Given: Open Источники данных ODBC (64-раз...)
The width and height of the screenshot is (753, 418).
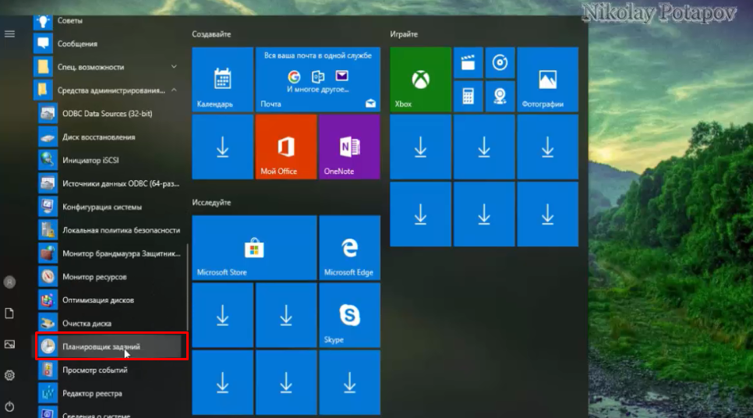Looking at the screenshot, I should click(110, 183).
